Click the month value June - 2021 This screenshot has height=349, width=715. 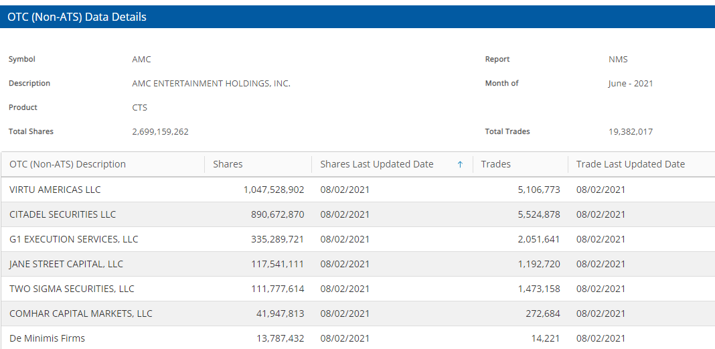[x=631, y=84]
